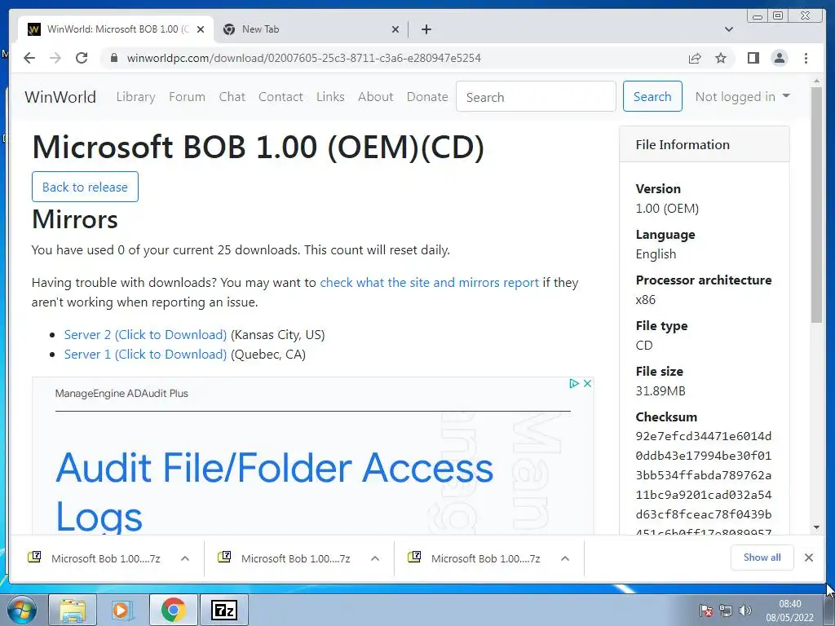
Task: Click the network tray icon
Action: [x=725, y=611]
